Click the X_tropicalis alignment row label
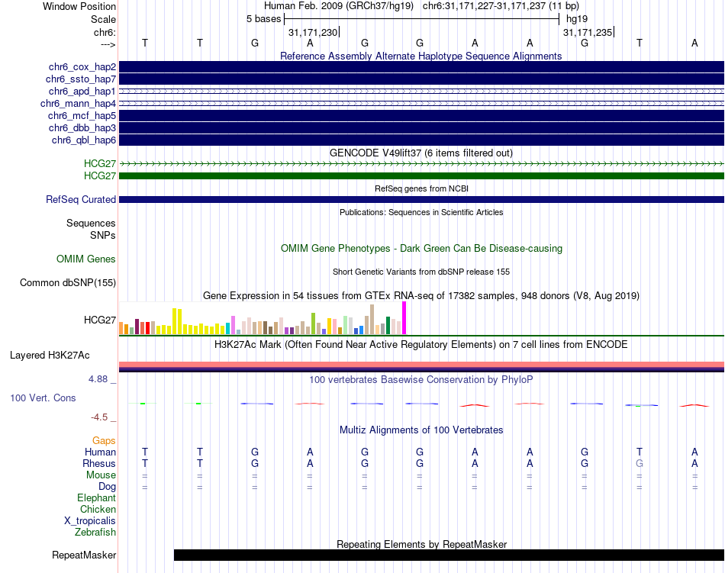Image resolution: width=725 pixels, height=573 pixels. pos(90,521)
